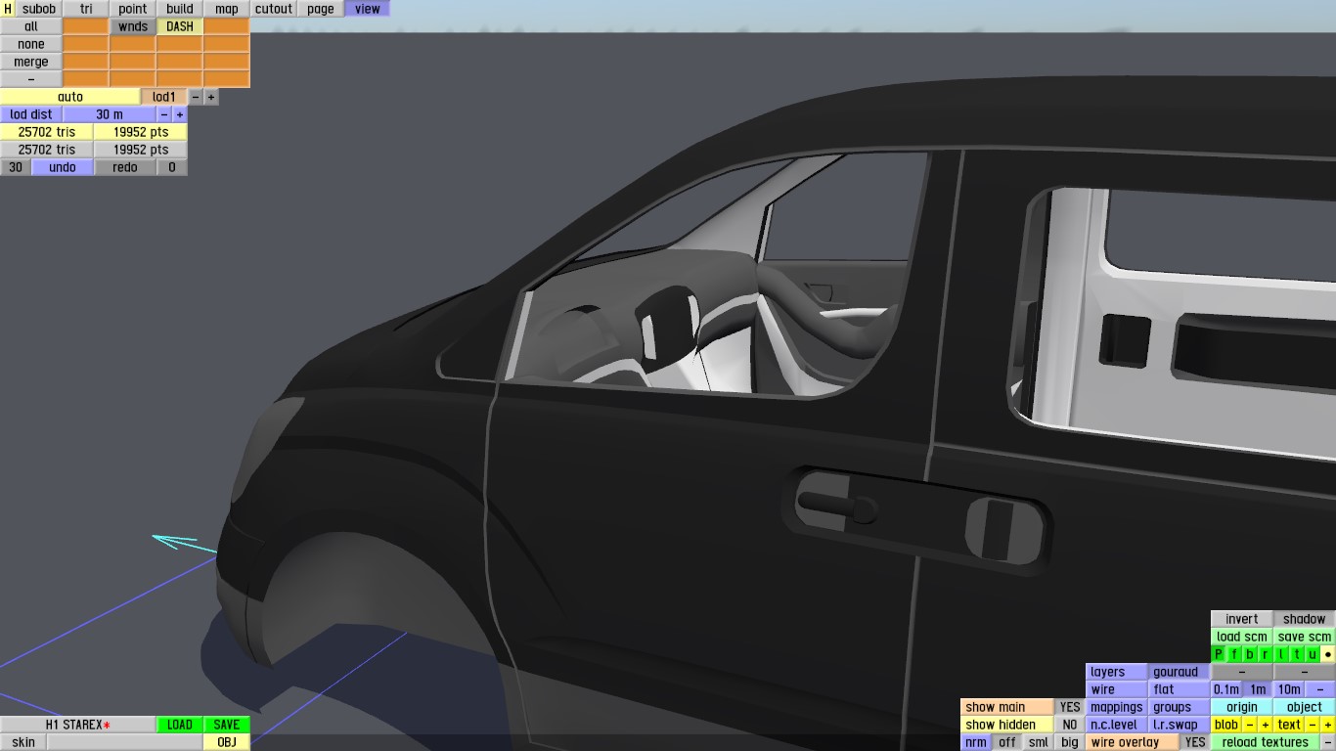Toggle show main YES value

coord(1070,707)
